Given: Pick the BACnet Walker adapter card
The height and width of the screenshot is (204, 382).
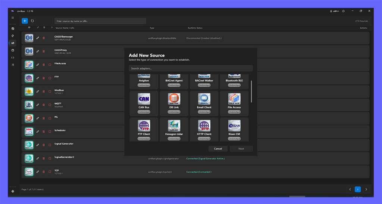Looking at the screenshot, I should coord(204,81).
